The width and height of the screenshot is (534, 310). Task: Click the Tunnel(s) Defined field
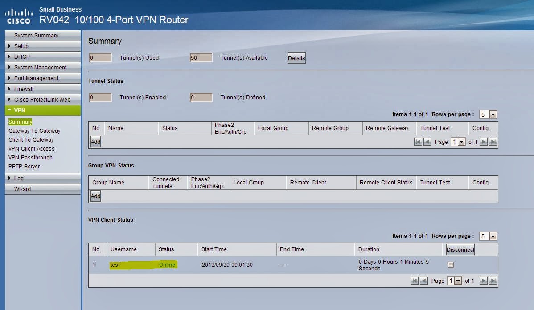click(x=201, y=98)
